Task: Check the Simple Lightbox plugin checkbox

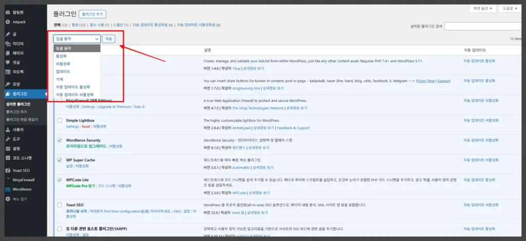Action: click(60, 120)
